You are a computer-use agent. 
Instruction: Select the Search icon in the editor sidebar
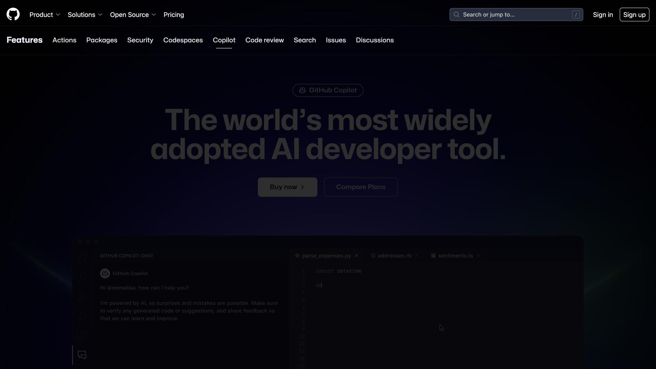(82, 277)
